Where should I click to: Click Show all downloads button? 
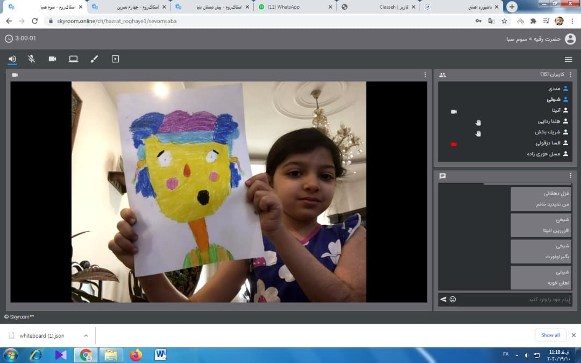click(x=550, y=335)
